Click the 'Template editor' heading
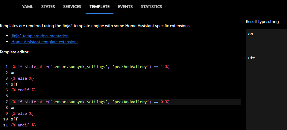Image resolution: width=287 pixels, height=130 pixels. click(x=14, y=52)
